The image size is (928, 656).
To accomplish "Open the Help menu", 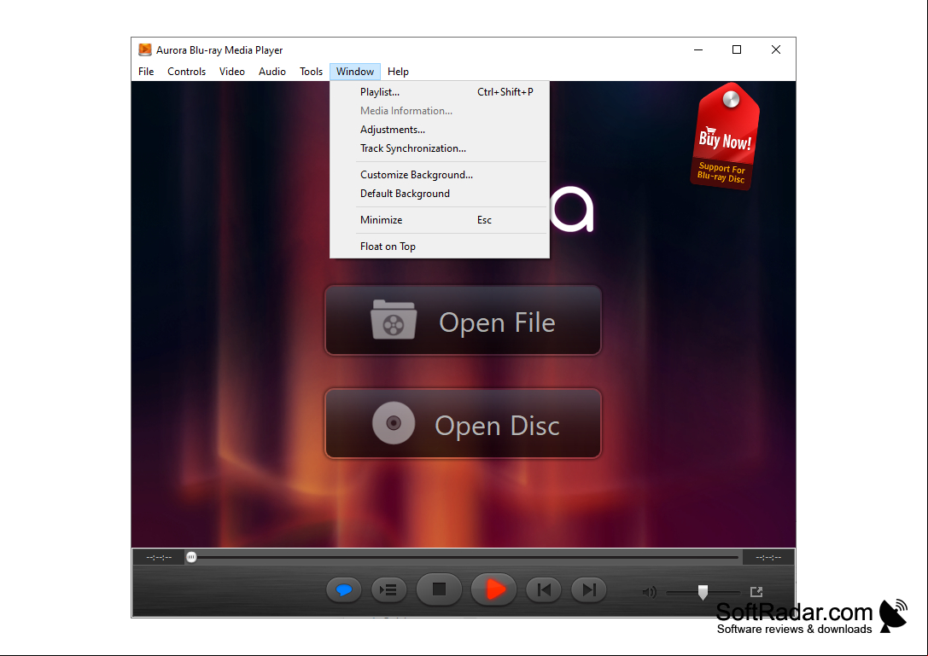I will 399,72.
